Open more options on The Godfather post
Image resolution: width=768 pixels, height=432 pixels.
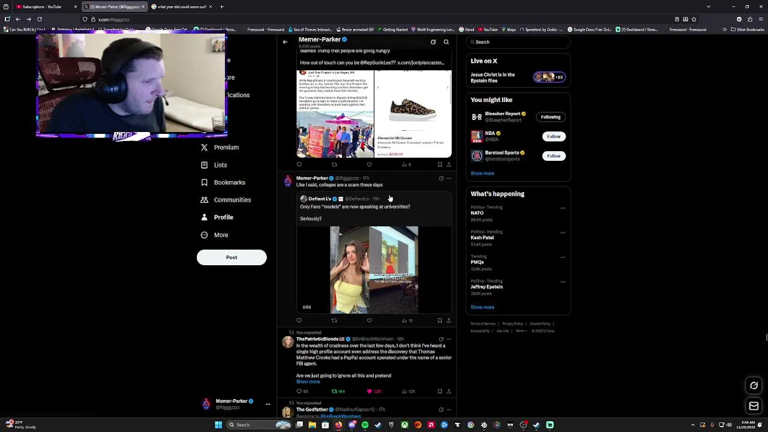point(449,409)
